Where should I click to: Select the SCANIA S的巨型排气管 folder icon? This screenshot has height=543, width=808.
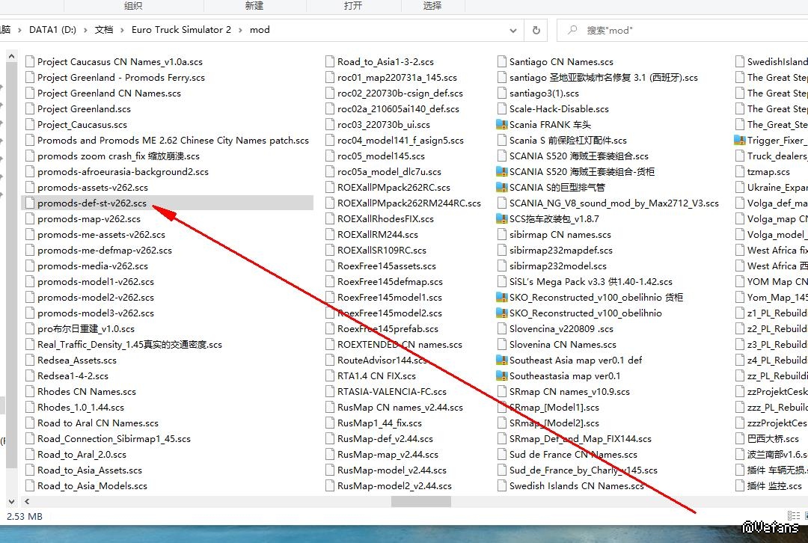[x=501, y=188]
